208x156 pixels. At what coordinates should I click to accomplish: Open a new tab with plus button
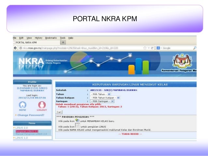pos(63,42)
